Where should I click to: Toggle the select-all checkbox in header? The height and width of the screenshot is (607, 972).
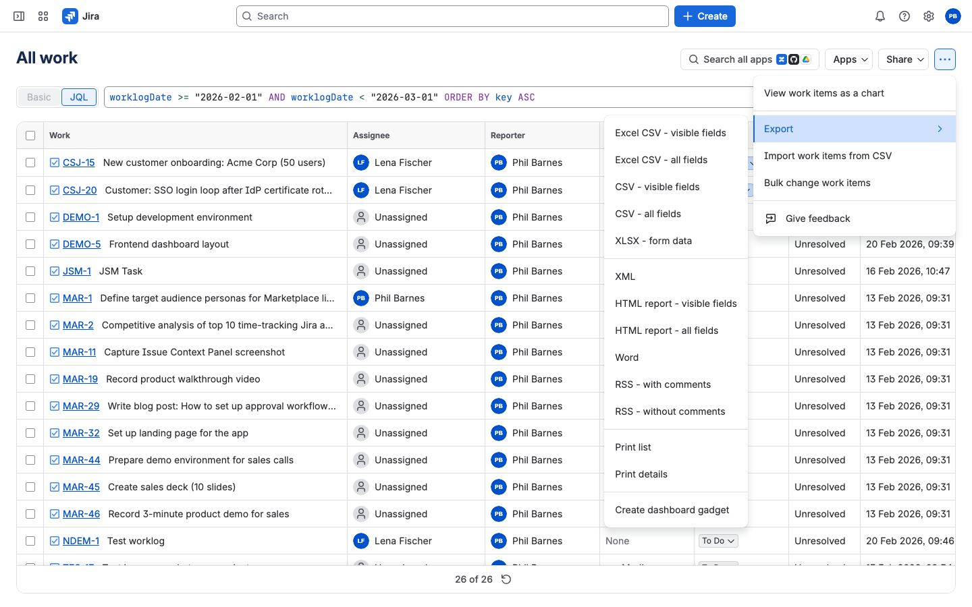tap(30, 136)
